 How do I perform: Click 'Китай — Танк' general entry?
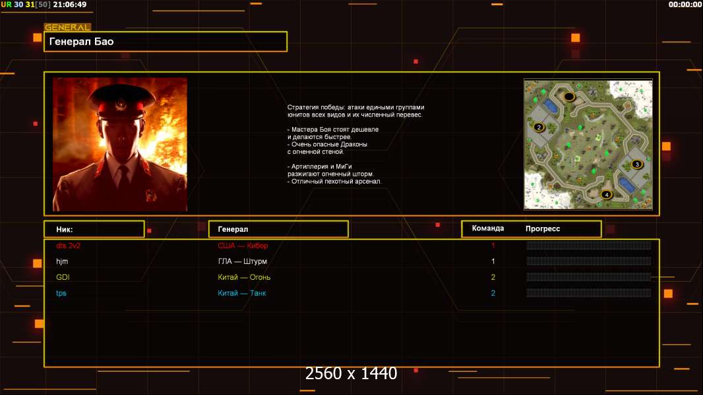coord(241,293)
